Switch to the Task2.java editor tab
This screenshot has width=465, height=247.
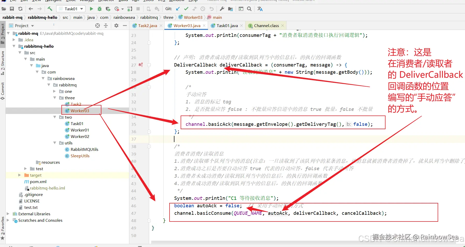[147, 26]
